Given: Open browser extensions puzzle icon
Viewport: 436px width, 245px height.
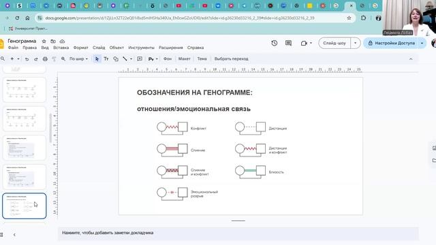Looking at the screenshot, I should (x=363, y=18).
